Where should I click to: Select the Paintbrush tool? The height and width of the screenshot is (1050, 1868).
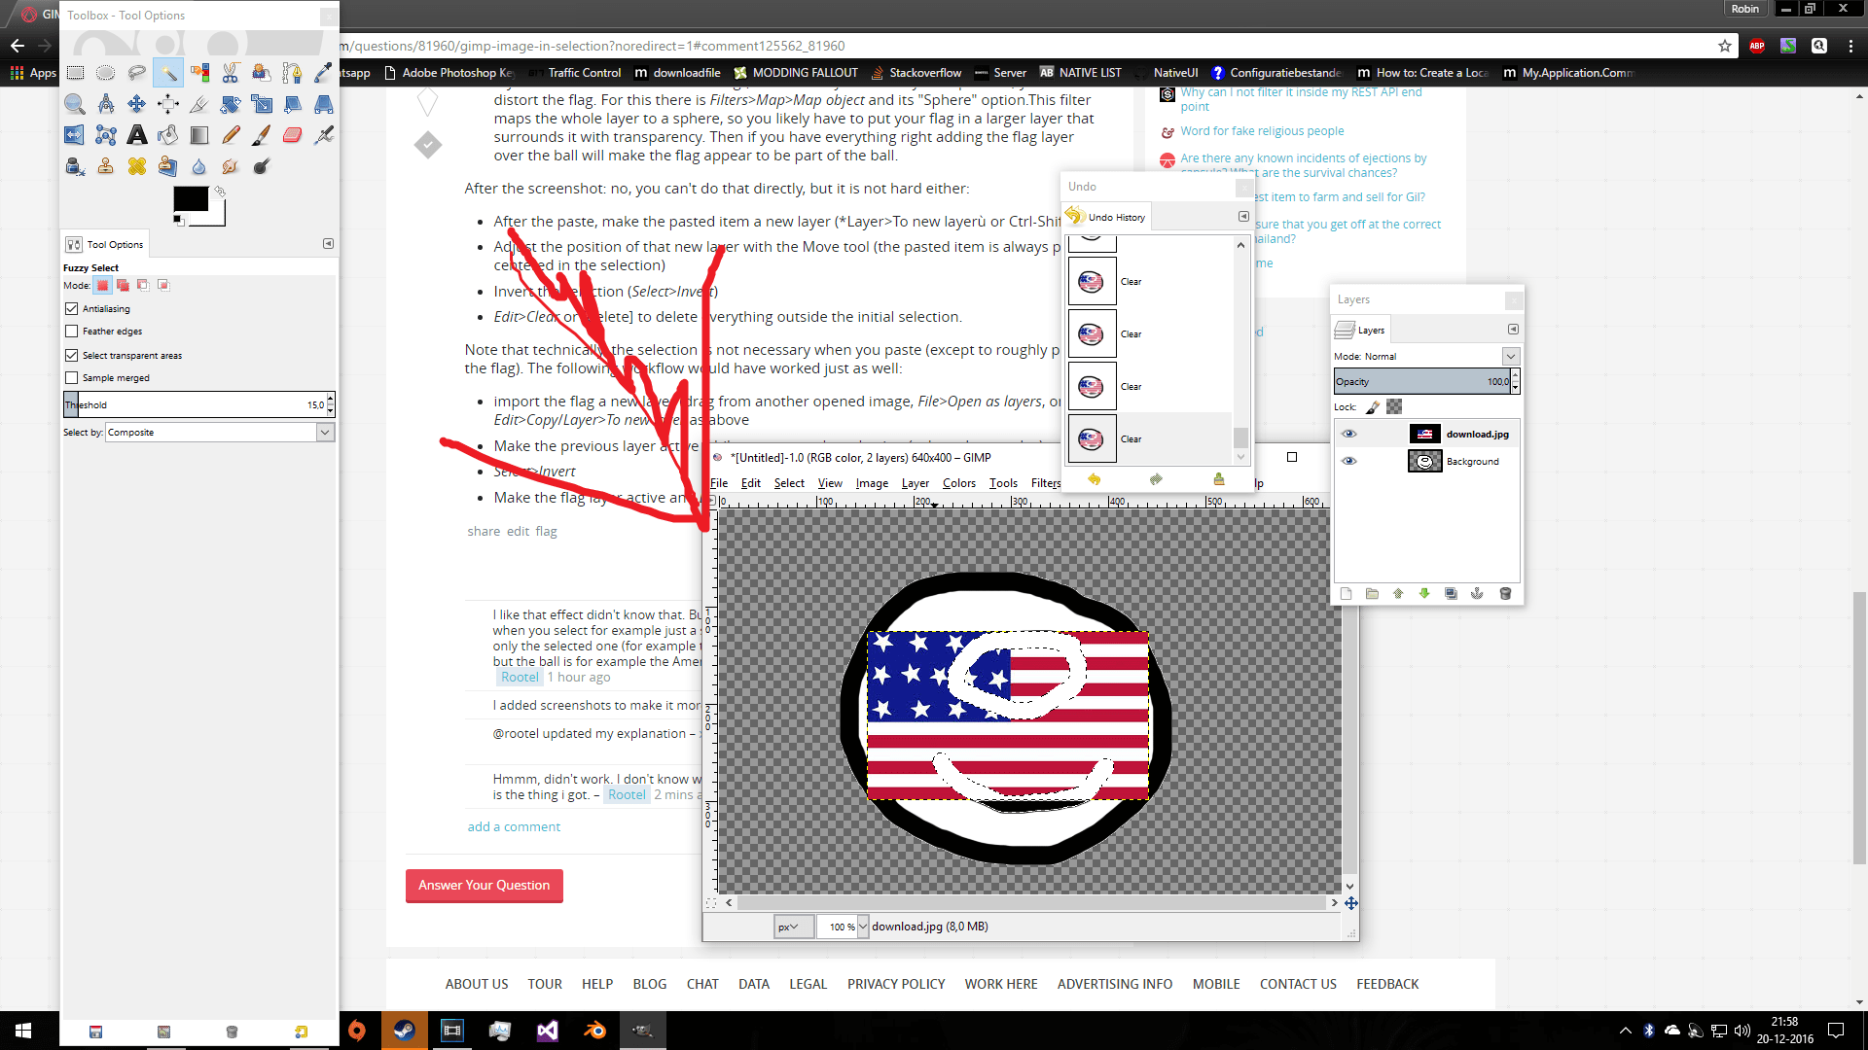[x=261, y=135]
